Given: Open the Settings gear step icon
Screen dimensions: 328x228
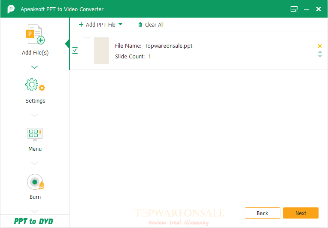Looking at the screenshot, I should coord(35,85).
